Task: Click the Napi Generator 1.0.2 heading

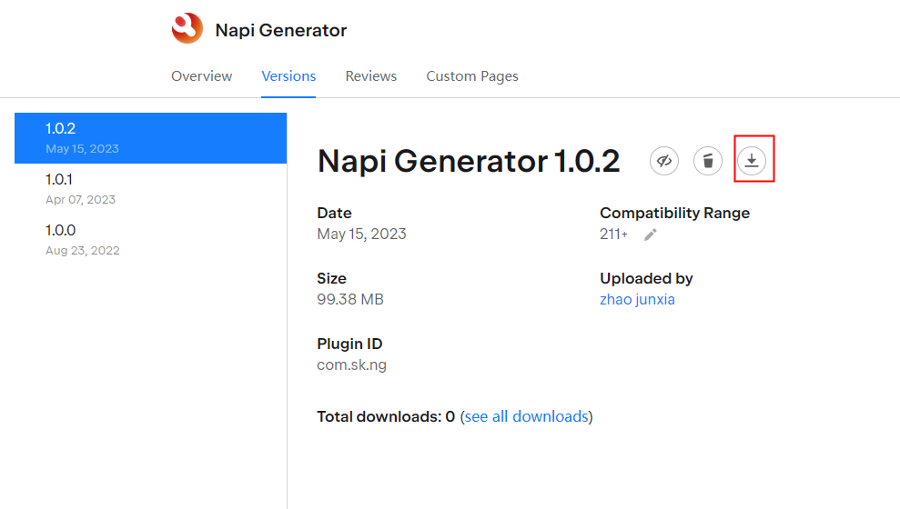Action: coord(468,162)
